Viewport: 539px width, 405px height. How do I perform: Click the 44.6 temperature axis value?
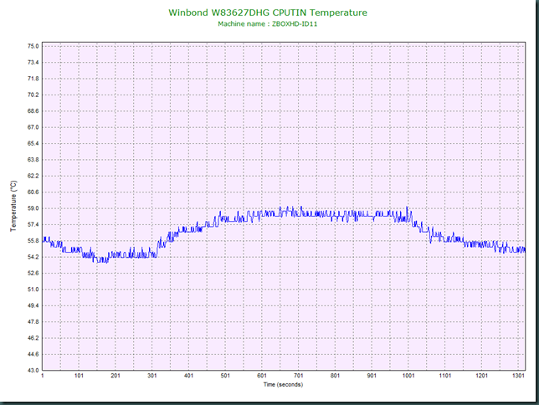(x=33, y=354)
